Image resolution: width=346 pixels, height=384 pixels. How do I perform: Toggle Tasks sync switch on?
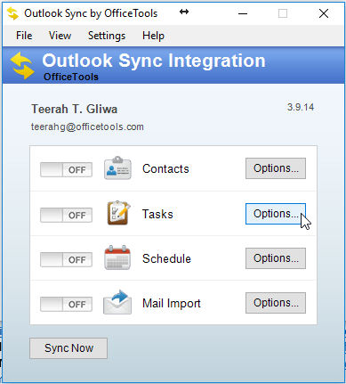(x=66, y=215)
